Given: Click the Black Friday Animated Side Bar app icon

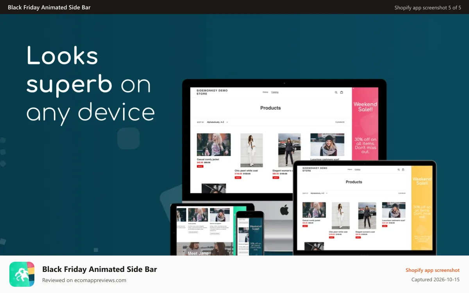Looking at the screenshot, I should 22,274.
